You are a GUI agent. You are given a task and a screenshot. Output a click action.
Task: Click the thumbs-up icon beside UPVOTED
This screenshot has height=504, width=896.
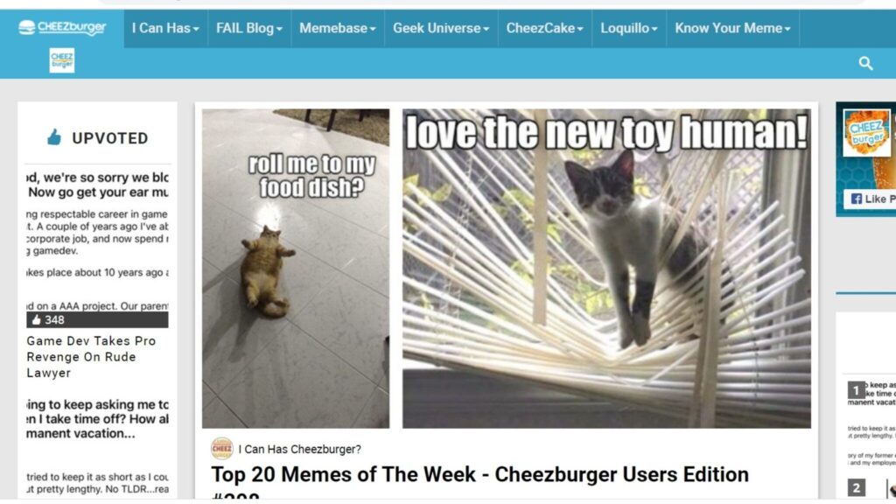pos(54,137)
